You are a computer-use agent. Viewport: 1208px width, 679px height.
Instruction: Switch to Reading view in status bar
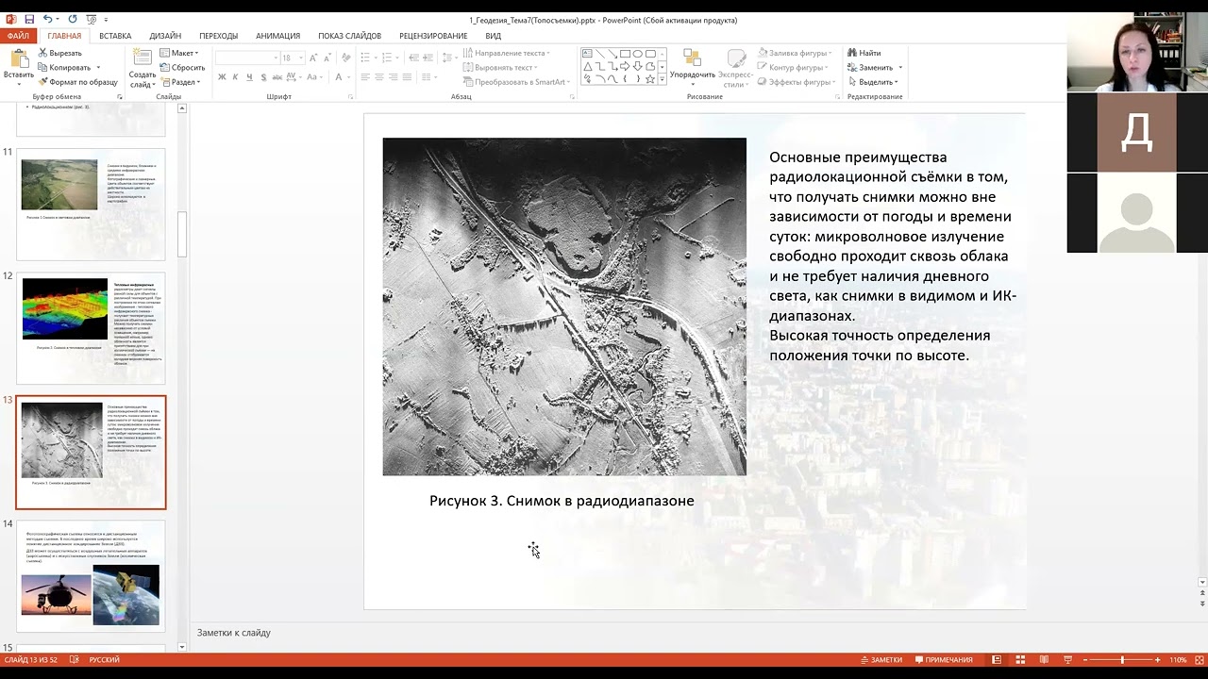(x=1044, y=660)
